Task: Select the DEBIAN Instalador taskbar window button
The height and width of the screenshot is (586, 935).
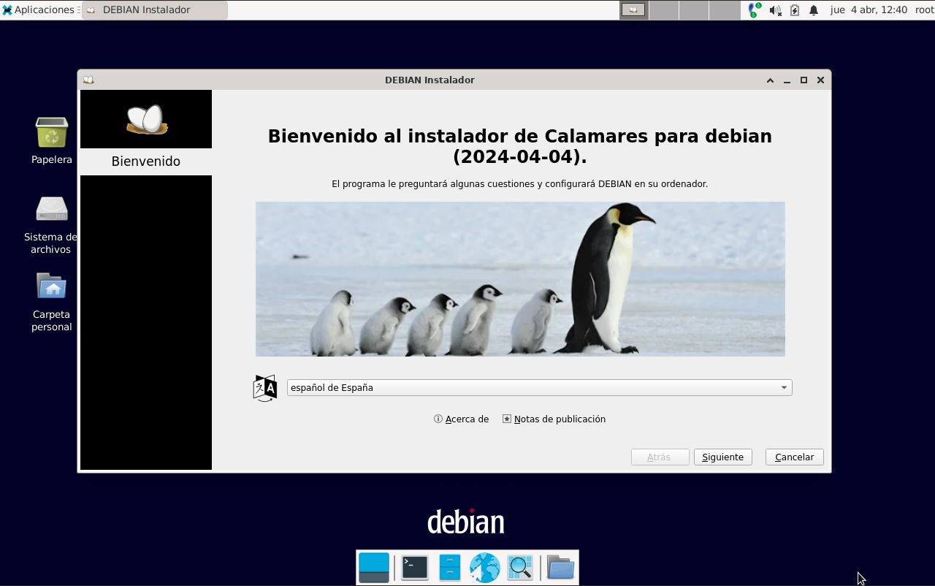Action: 155,10
